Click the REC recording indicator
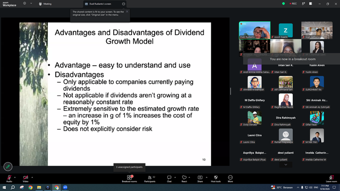The height and width of the screenshot is (191, 340). 293,4
